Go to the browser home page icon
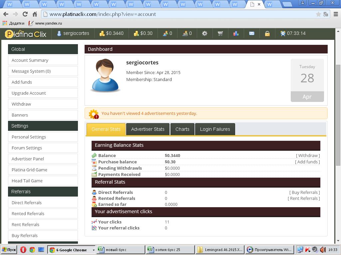This screenshot has width=341, height=255. click(x=35, y=14)
